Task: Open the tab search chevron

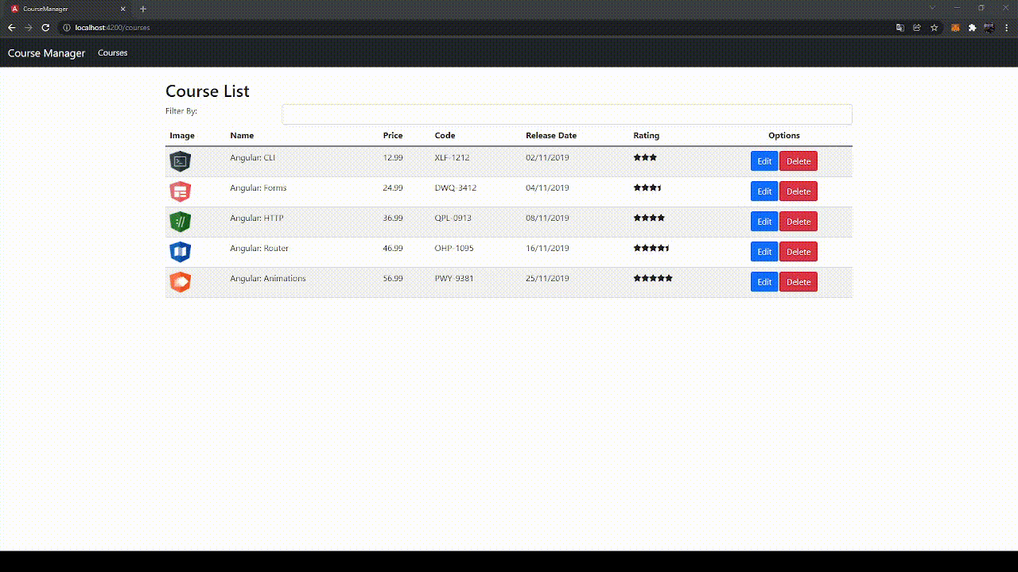Action: tap(933, 8)
